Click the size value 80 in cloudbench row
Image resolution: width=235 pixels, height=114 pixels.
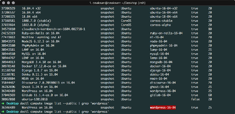[210, 29]
